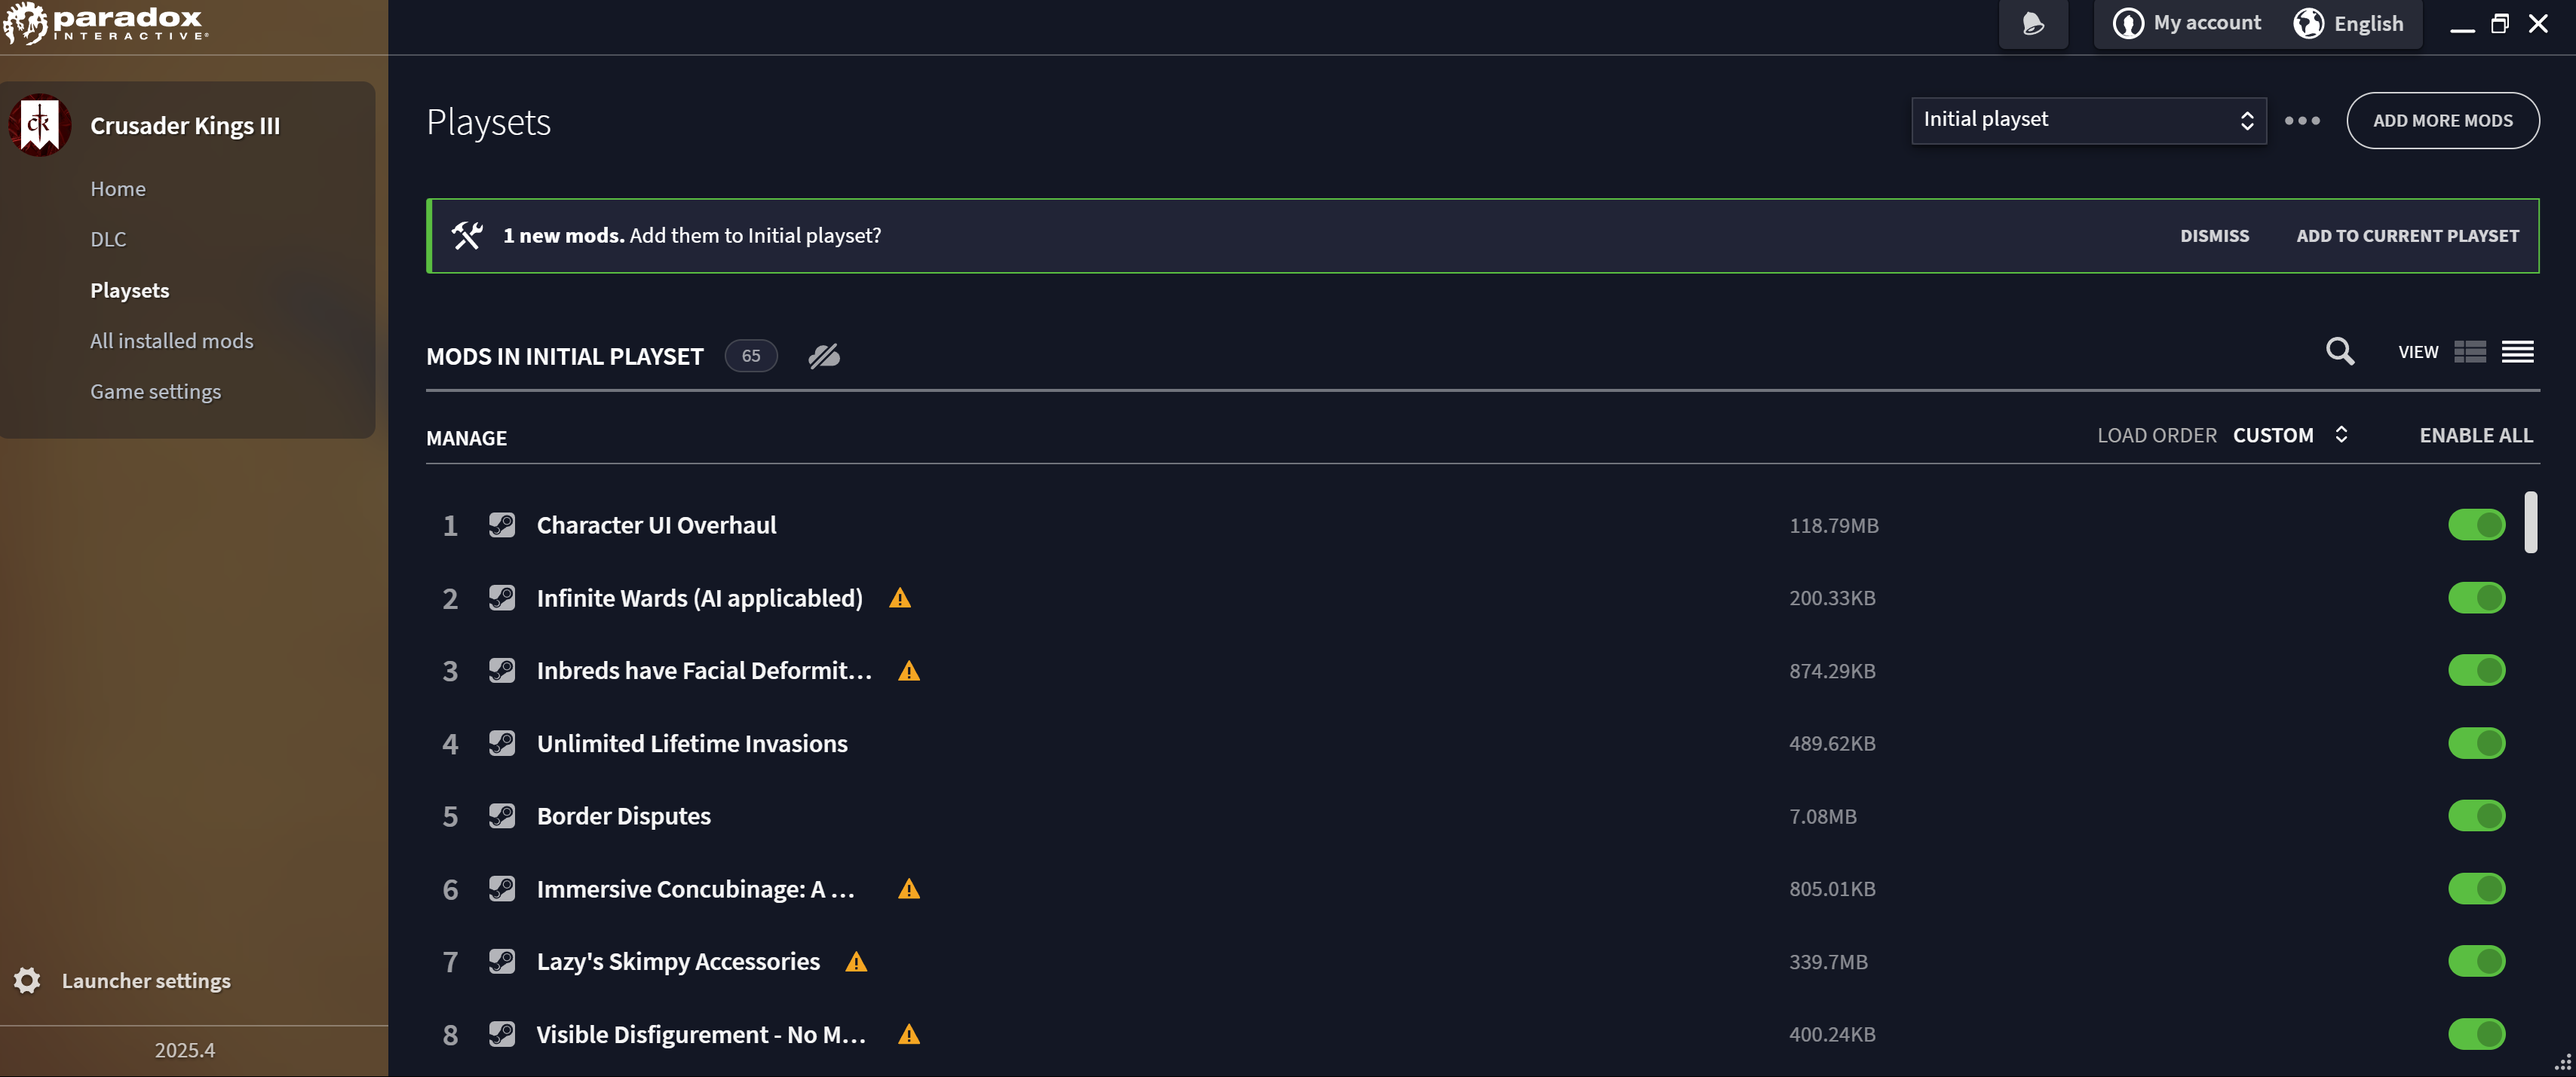Click the search magnifier for mods

(x=2339, y=350)
